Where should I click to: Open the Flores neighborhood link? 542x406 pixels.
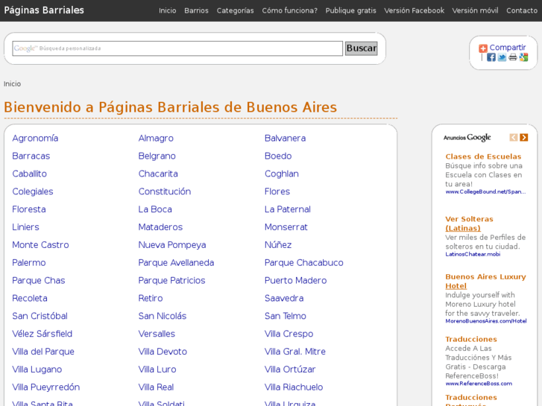pos(277,191)
